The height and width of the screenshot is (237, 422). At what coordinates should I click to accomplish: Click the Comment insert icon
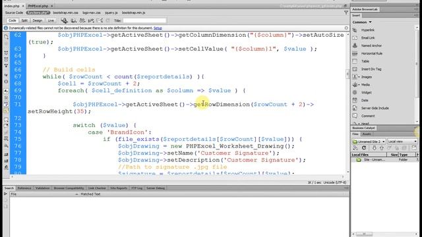355,116
